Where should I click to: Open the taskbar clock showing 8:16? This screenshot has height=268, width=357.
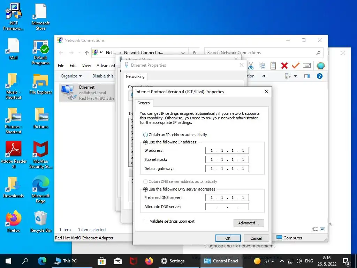[x=327, y=261]
